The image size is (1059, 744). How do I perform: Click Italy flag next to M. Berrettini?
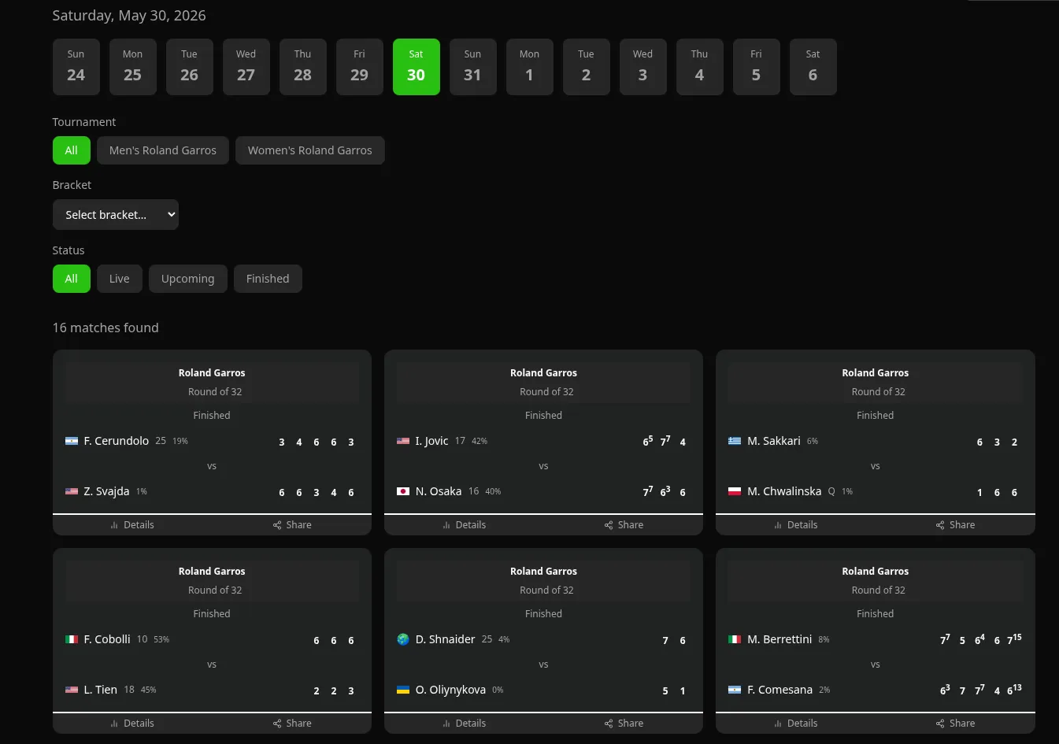tap(735, 639)
